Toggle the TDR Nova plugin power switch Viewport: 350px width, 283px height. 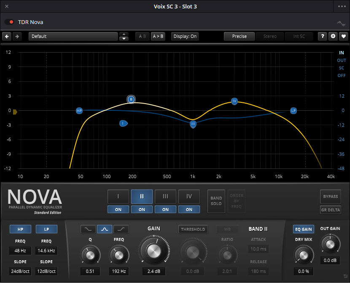[9, 22]
